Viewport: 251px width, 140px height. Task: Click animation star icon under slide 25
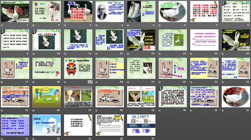point(2,110)
